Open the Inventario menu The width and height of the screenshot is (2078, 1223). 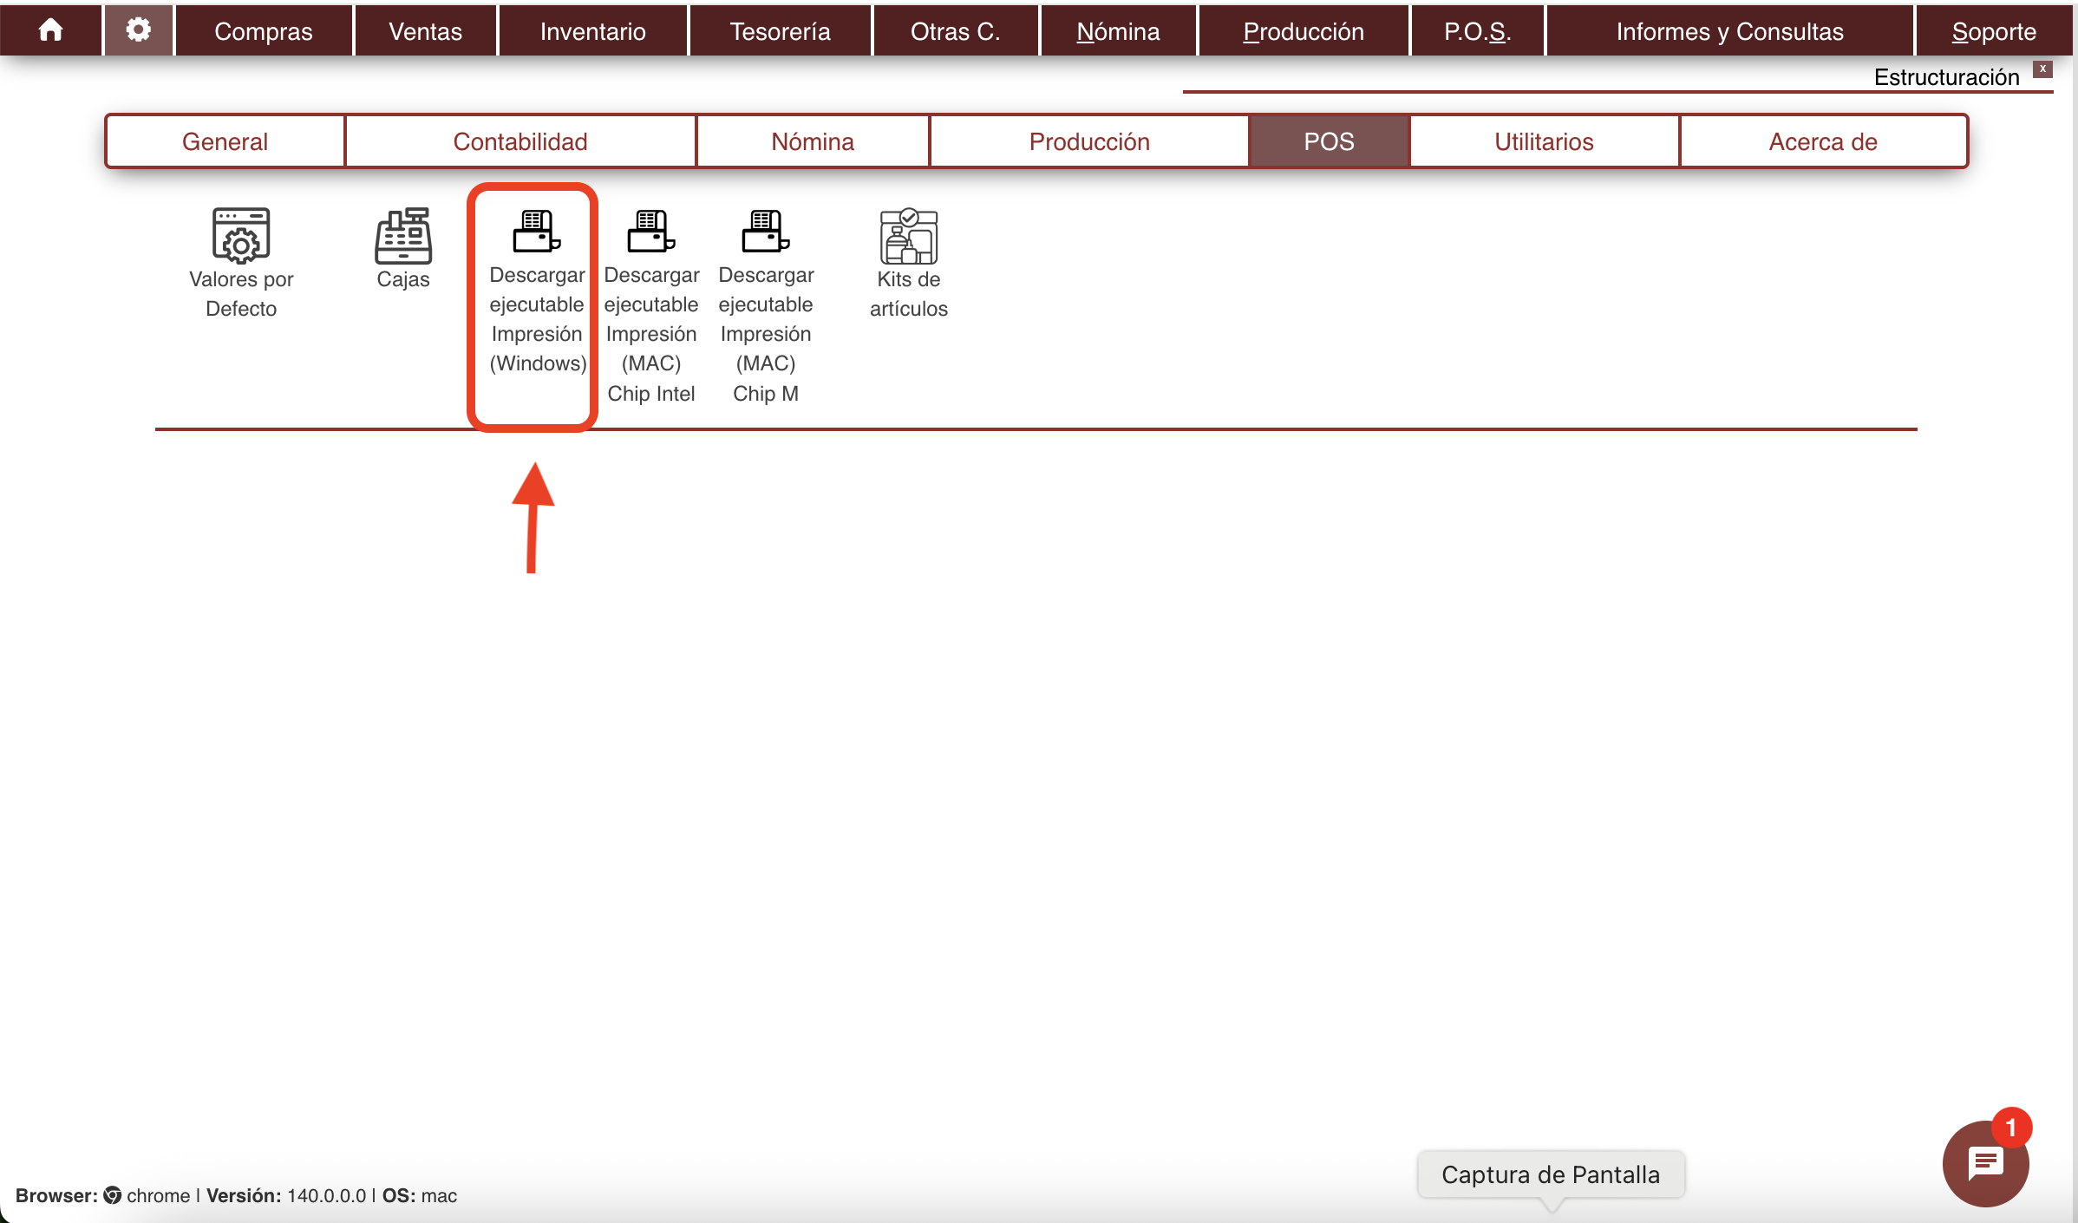(x=592, y=31)
